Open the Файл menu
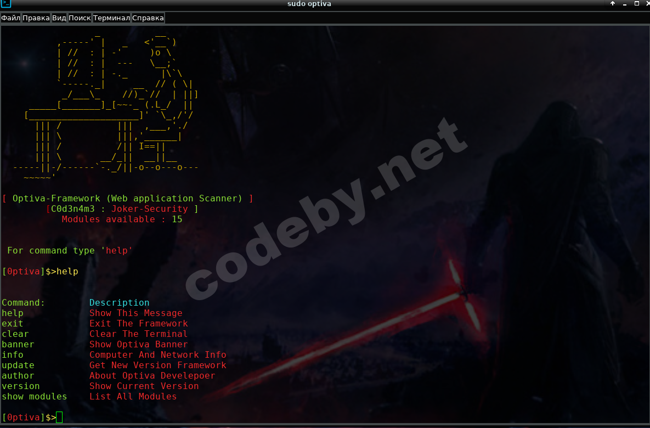 pyautogui.click(x=10, y=18)
